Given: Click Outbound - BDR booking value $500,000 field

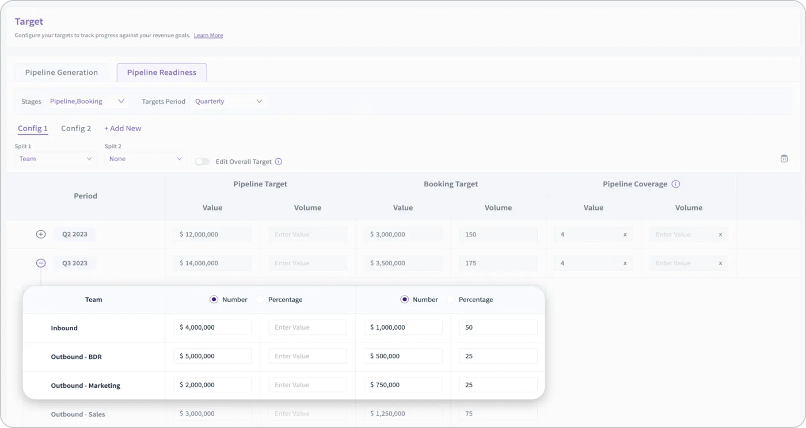Looking at the screenshot, I should [403, 356].
